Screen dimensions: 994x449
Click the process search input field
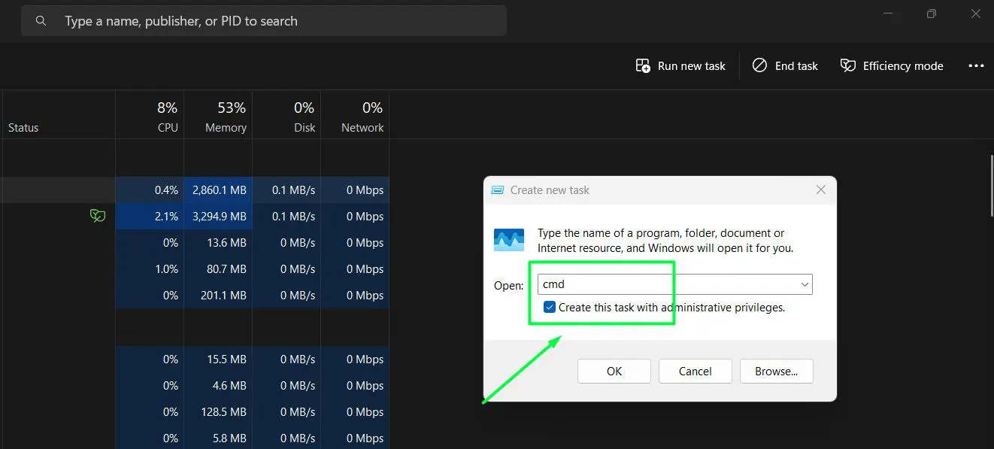pyautogui.click(x=263, y=20)
